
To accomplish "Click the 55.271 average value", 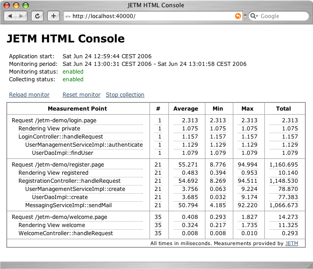I will tap(188, 165).
